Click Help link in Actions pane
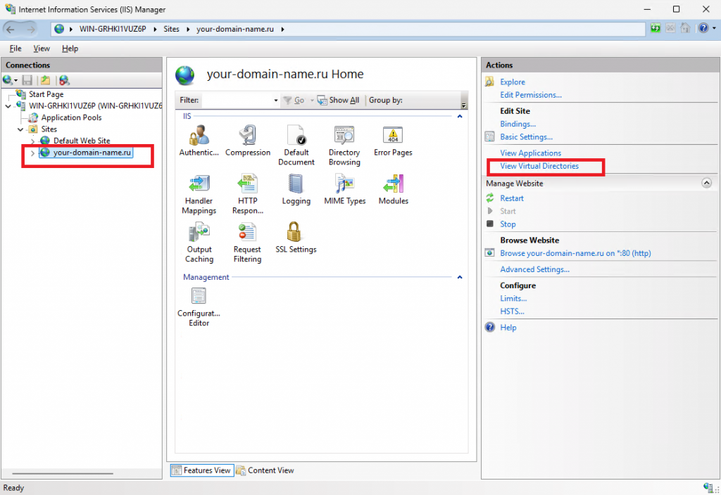The image size is (721, 495). (508, 328)
